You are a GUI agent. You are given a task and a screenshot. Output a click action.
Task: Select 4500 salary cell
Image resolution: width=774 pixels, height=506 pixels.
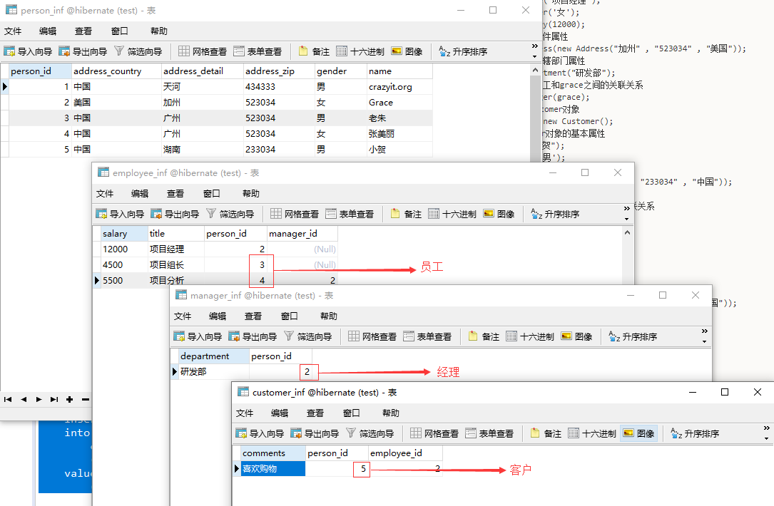pos(124,265)
